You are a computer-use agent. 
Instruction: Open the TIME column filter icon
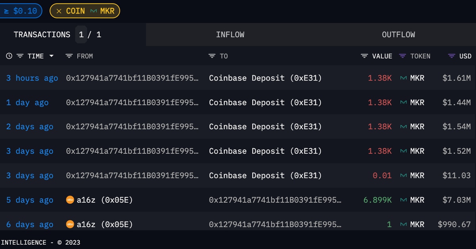20,56
